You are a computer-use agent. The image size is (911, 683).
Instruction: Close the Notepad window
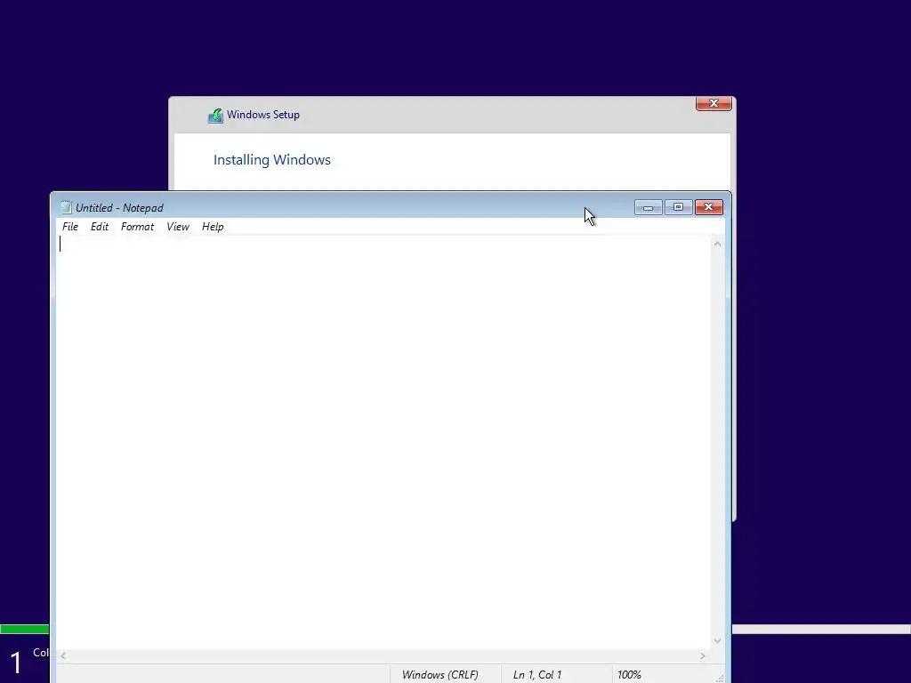click(709, 207)
